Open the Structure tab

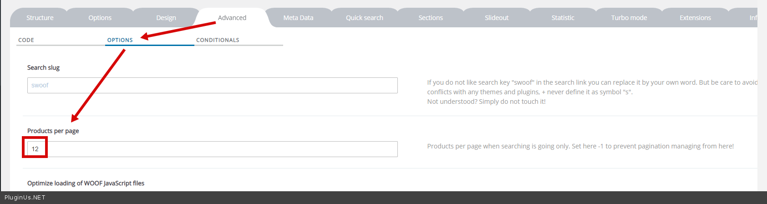coord(40,18)
